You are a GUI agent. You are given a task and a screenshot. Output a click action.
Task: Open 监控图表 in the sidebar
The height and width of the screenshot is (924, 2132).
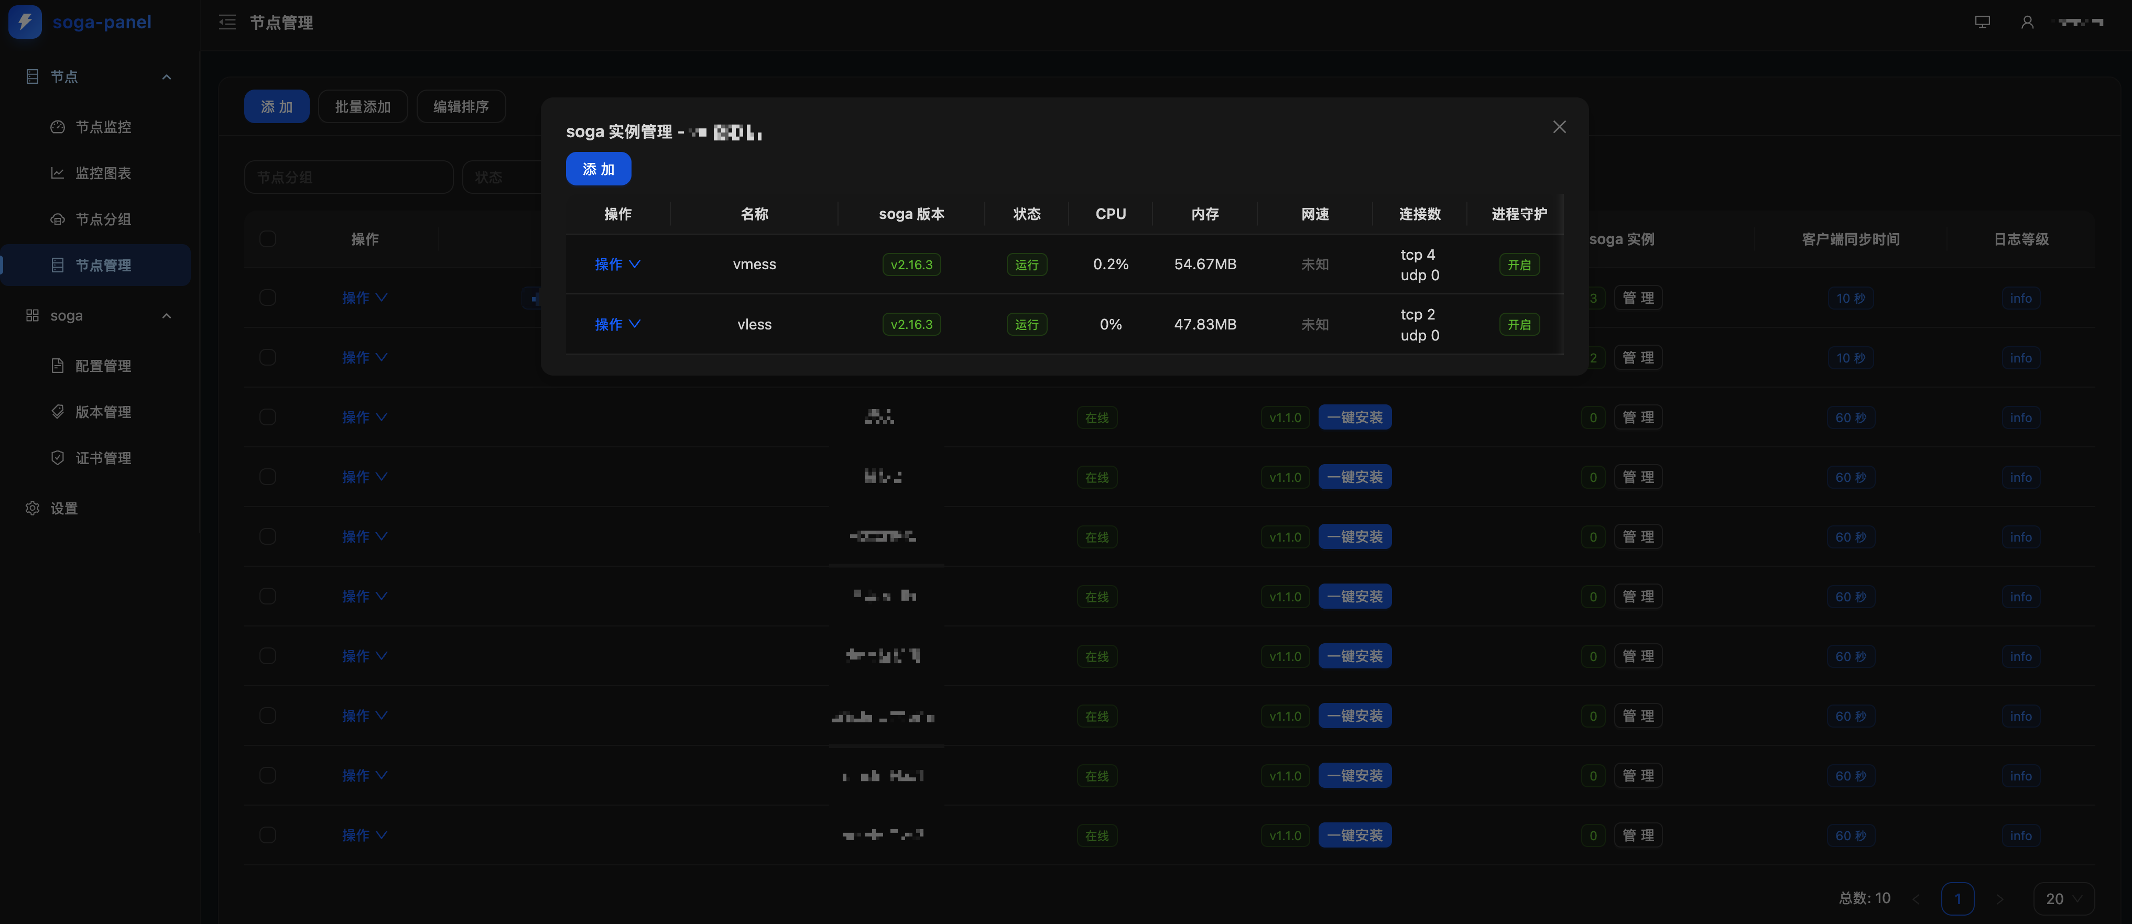tap(96, 173)
